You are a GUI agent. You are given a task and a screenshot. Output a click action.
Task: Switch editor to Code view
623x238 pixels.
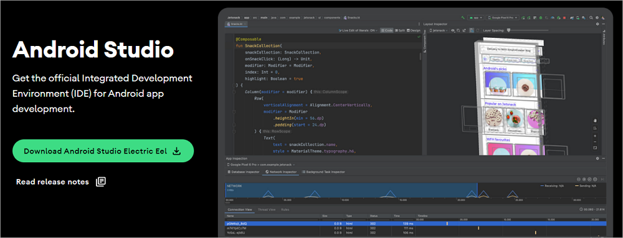(x=387, y=30)
